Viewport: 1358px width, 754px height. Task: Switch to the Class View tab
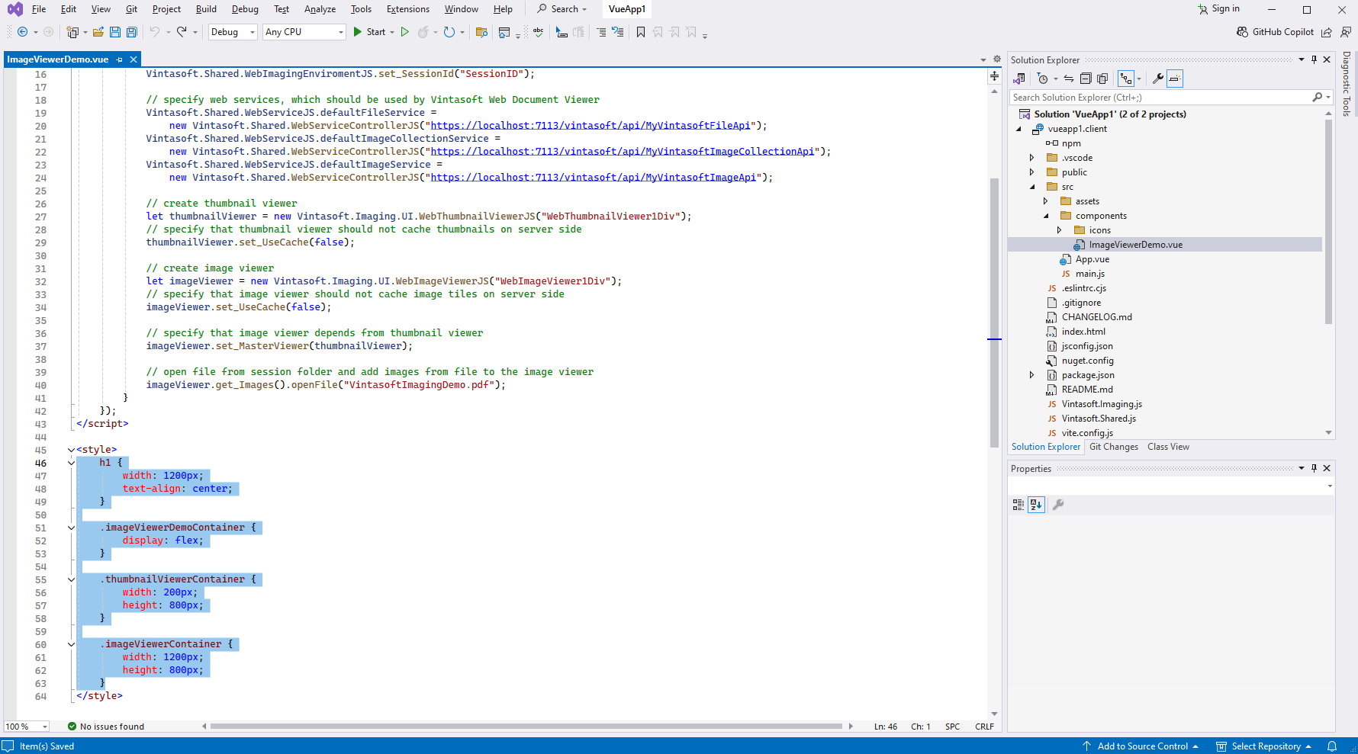[x=1168, y=447]
